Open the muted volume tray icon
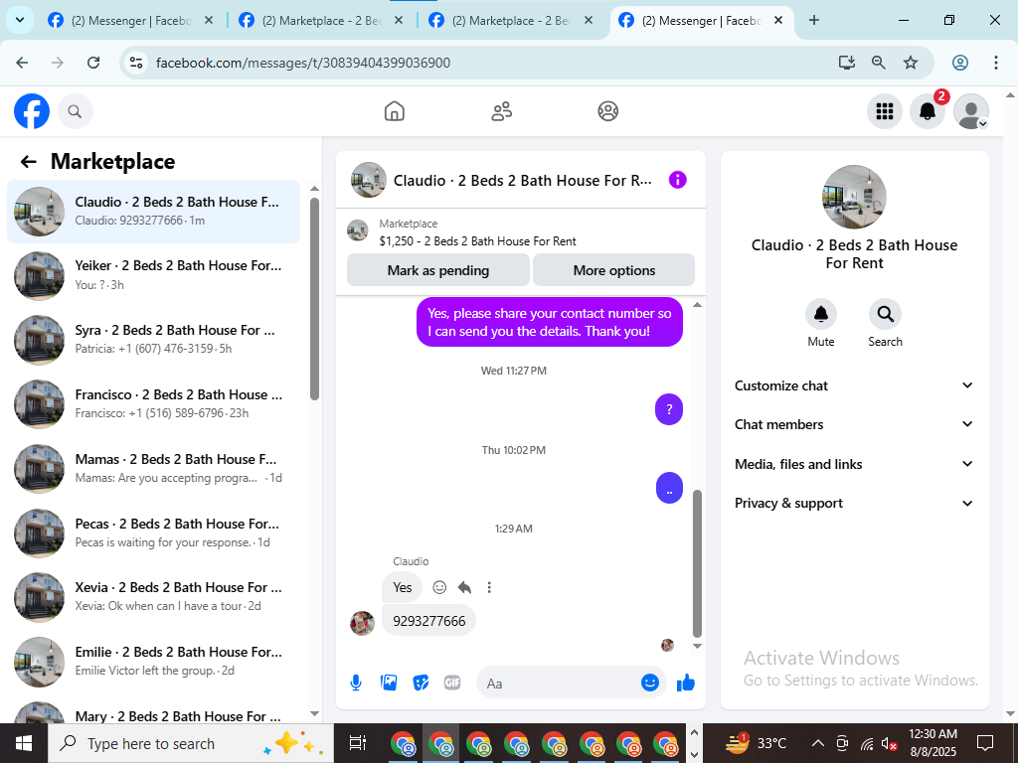The image size is (1018, 763). click(x=890, y=743)
